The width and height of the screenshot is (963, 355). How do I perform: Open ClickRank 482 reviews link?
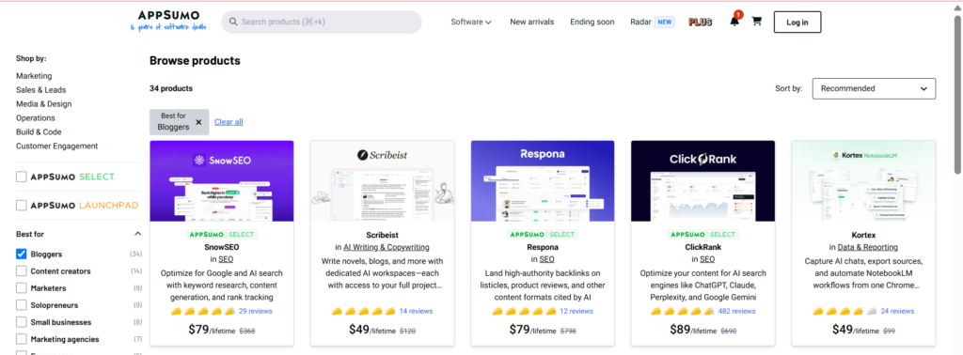(x=737, y=311)
